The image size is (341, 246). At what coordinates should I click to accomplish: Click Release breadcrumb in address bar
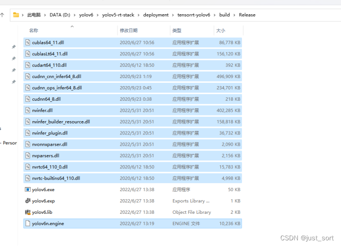[247, 15]
